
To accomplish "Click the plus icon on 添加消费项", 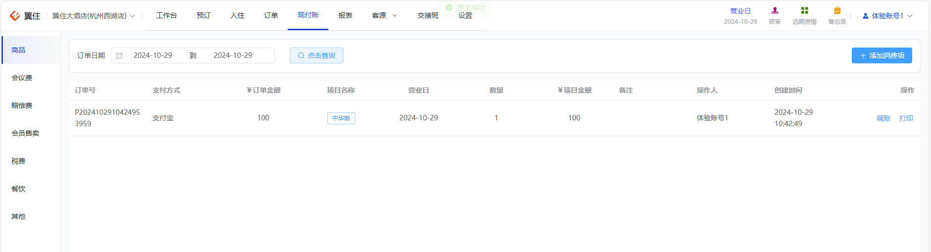I will pyautogui.click(x=863, y=55).
